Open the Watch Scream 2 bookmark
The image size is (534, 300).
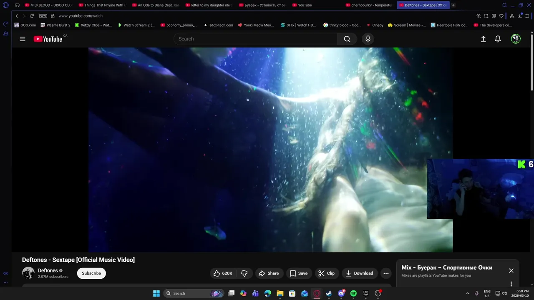pos(136,25)
